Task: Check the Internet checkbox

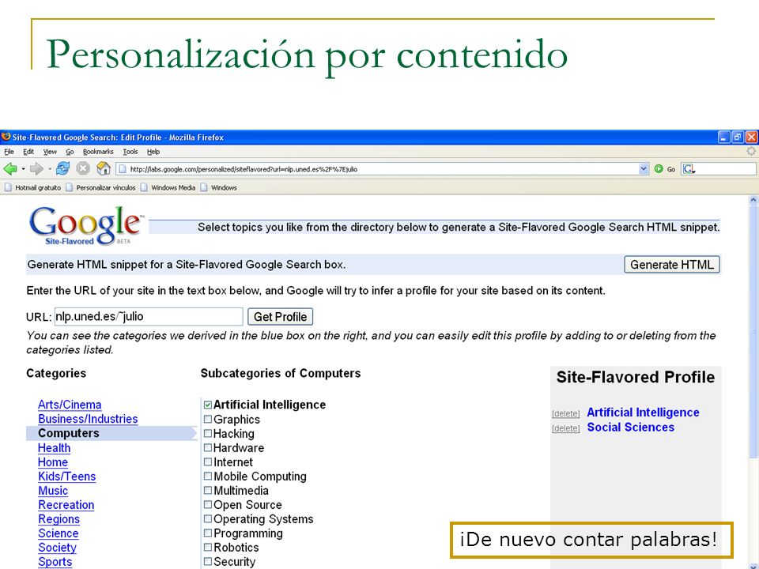Action: click(208, 462)
